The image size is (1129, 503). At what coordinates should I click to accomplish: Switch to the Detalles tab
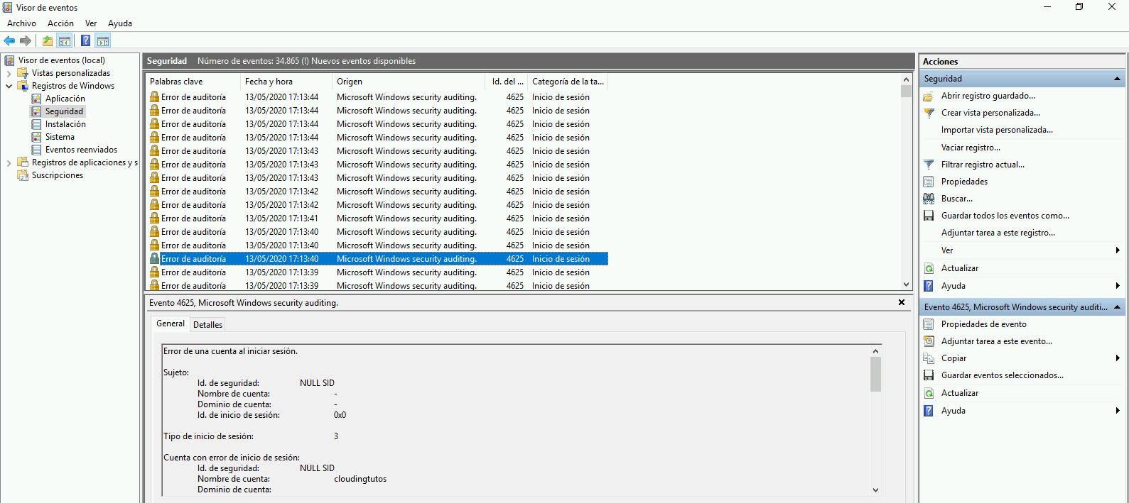(207, 325)
